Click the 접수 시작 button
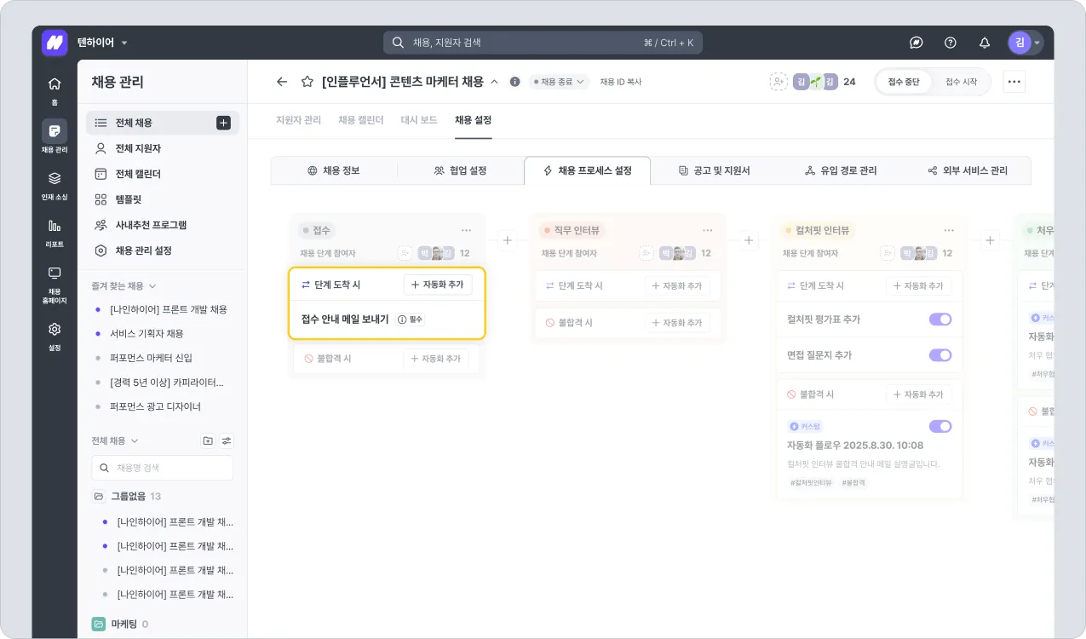The height and width of the screenshot is (639, 1086). coord(961,82)
